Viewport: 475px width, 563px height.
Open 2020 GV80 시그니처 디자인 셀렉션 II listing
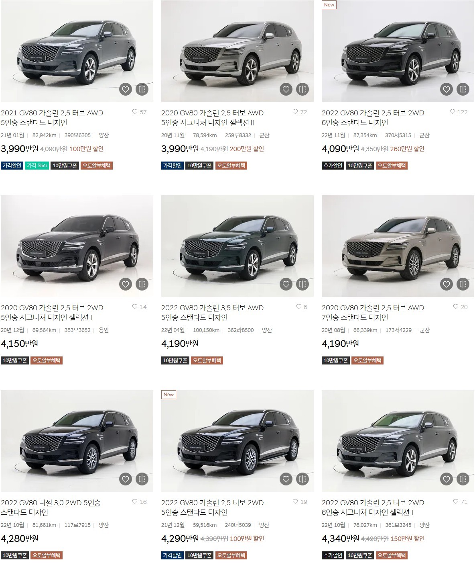(212, 118)
